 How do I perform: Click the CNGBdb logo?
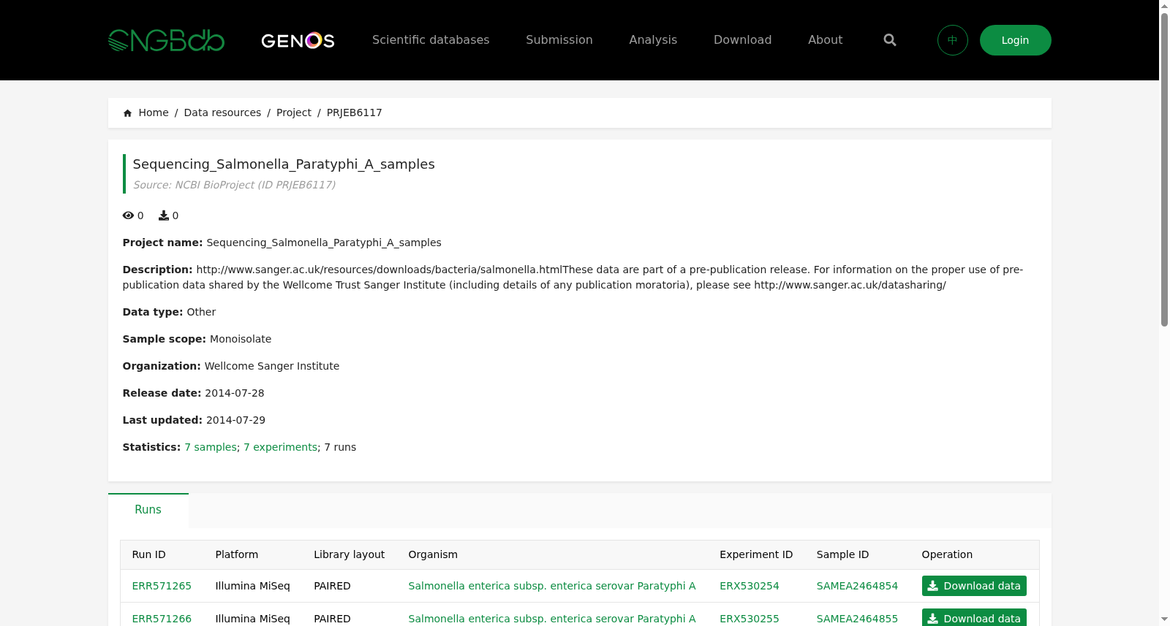click(x=166, y=40)
